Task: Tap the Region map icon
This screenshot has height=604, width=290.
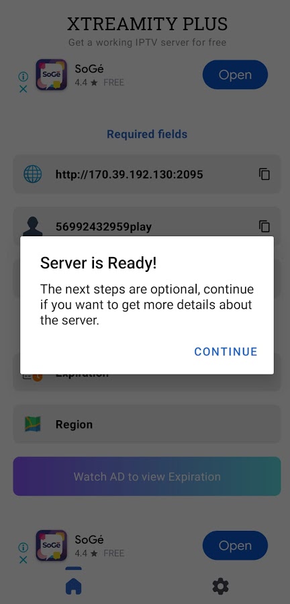Action: [33, 424]
